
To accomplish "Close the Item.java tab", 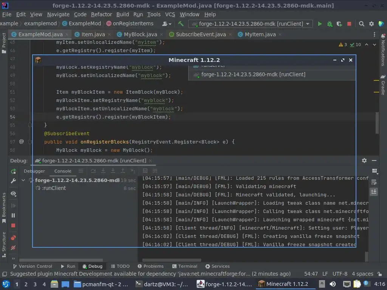I will [109, 34].
